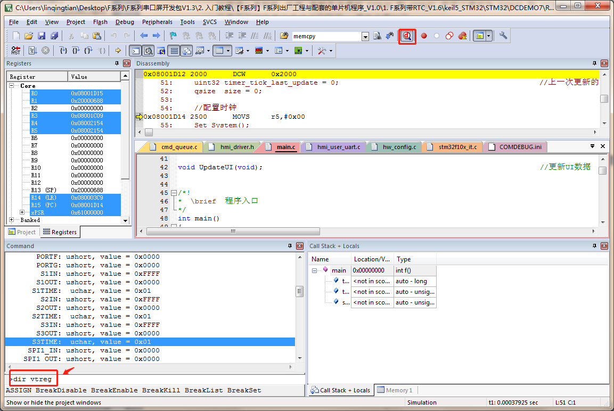This screenshot has width=614, height=411.
Task: Navigate backward with blue left arrow
Action: coord(144,36)
